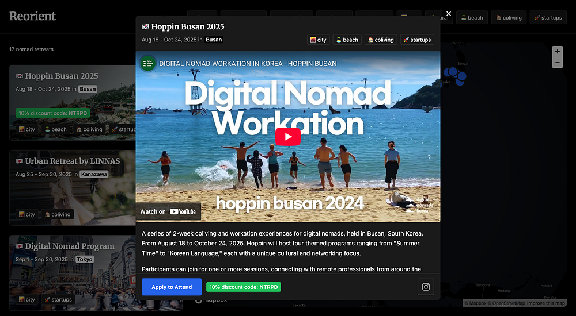Zoom out on the map

coord(557,63)
